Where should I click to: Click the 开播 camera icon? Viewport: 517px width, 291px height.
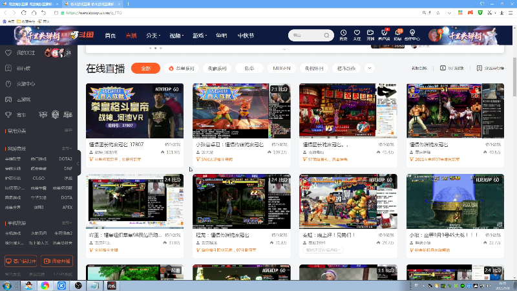coord(370,35)
